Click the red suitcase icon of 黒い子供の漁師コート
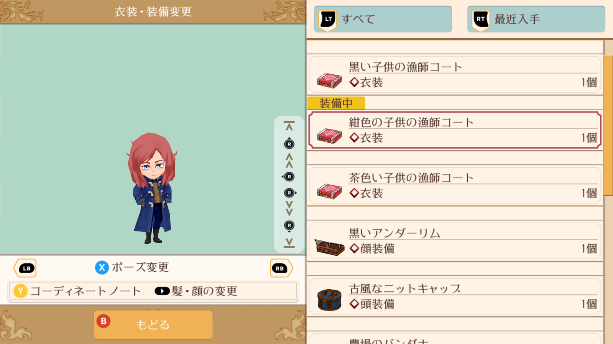The width and height of the screenshot is (613, 344). coord(329,80)
